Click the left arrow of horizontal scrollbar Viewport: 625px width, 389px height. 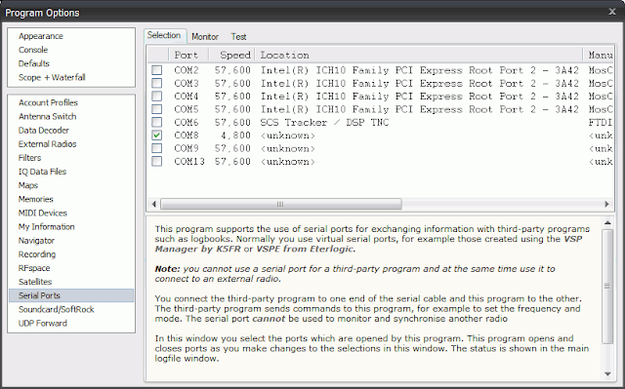point(154,204)
